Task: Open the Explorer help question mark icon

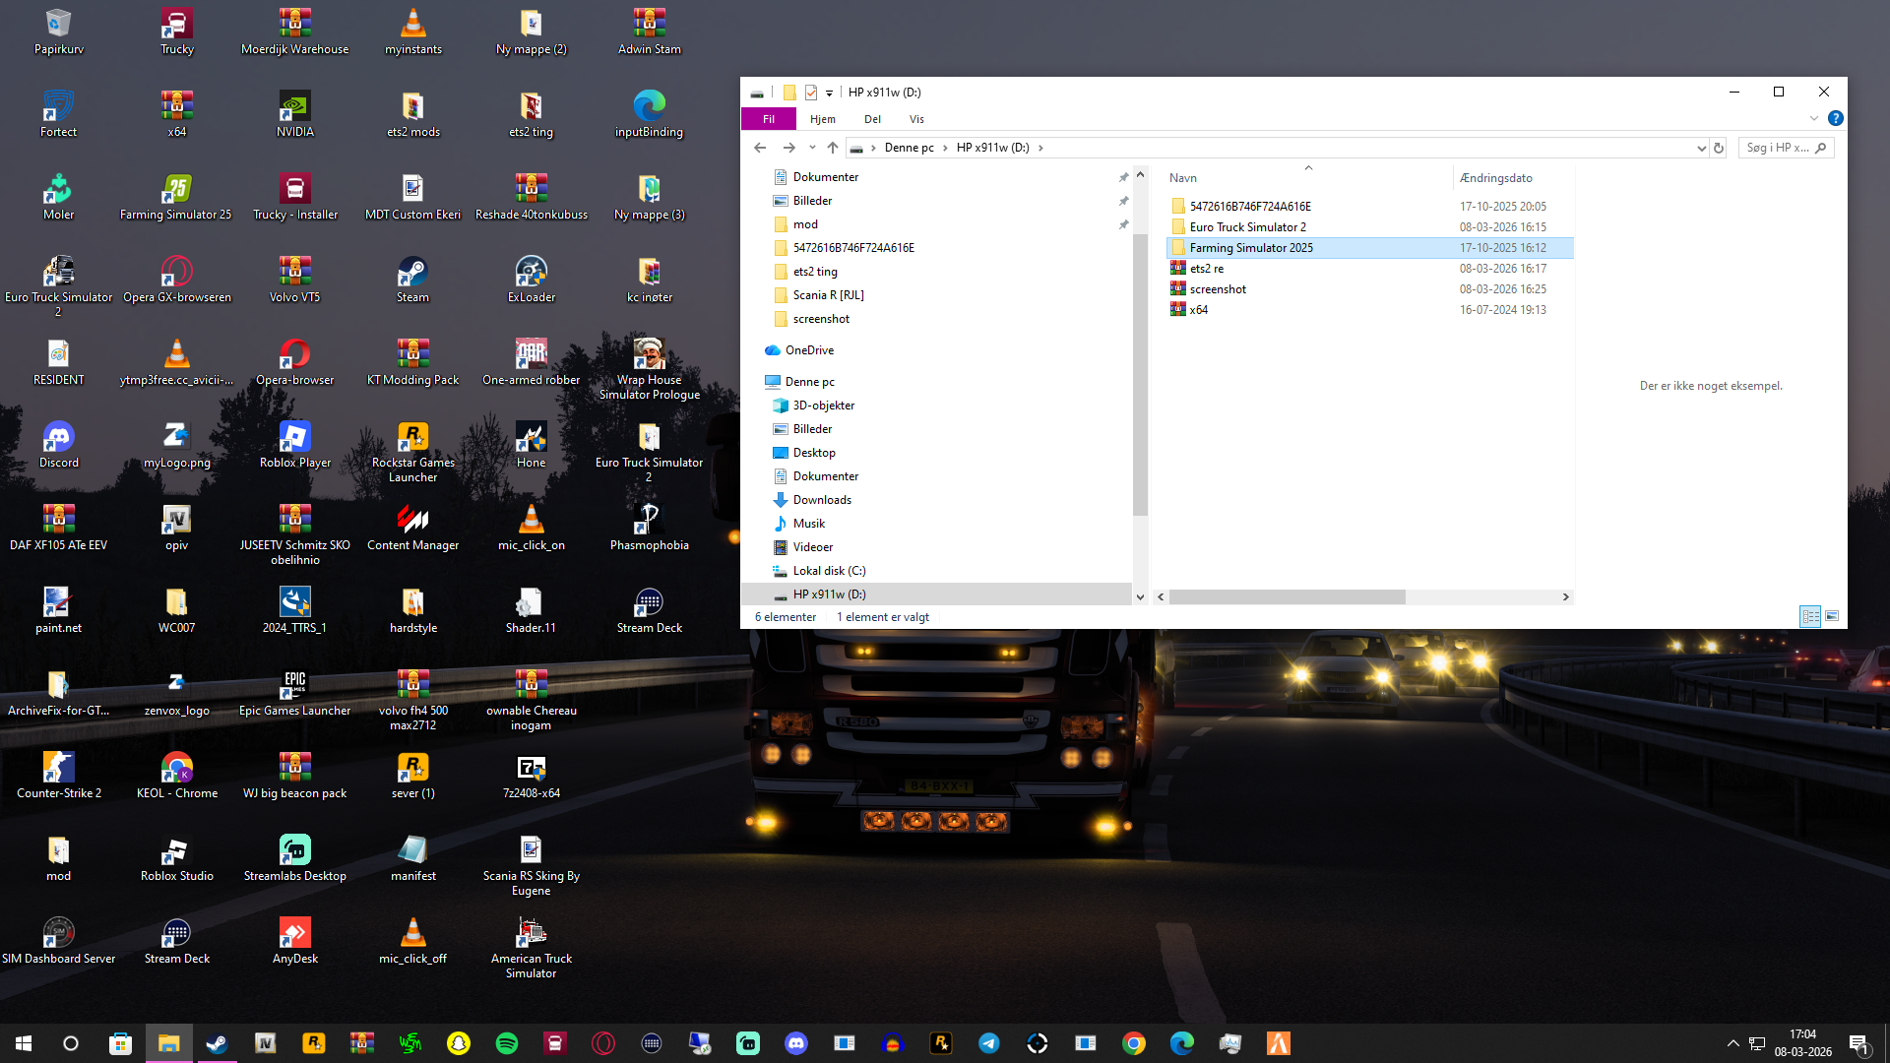Action: [x=1835, y=118]
